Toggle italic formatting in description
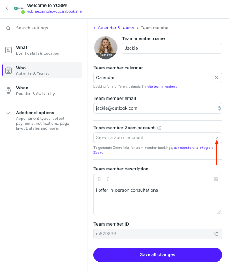This screenshot has width=229, height=272. pyautogui.click(x=108, y=179)
